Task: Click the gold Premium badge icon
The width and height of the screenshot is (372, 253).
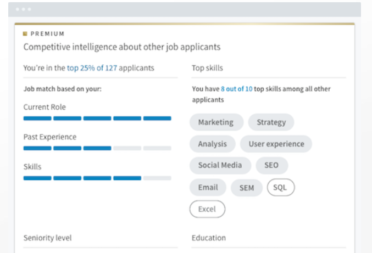Action: click(x=25, y=34)
